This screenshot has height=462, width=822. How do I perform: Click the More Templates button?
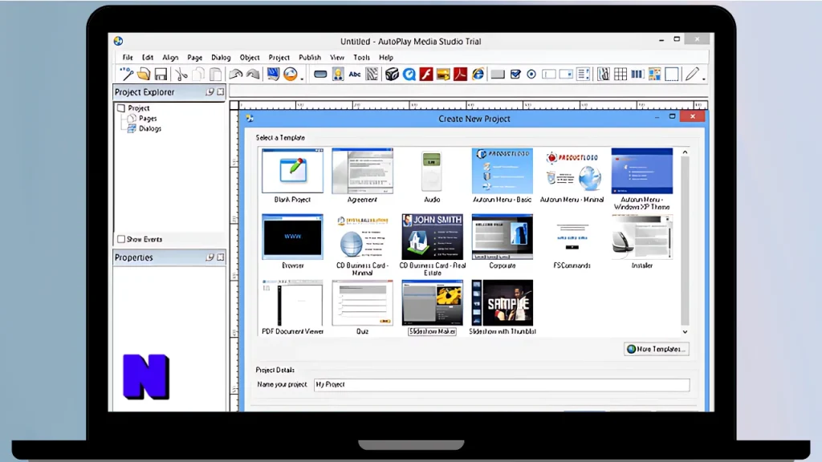coord(657,349)
